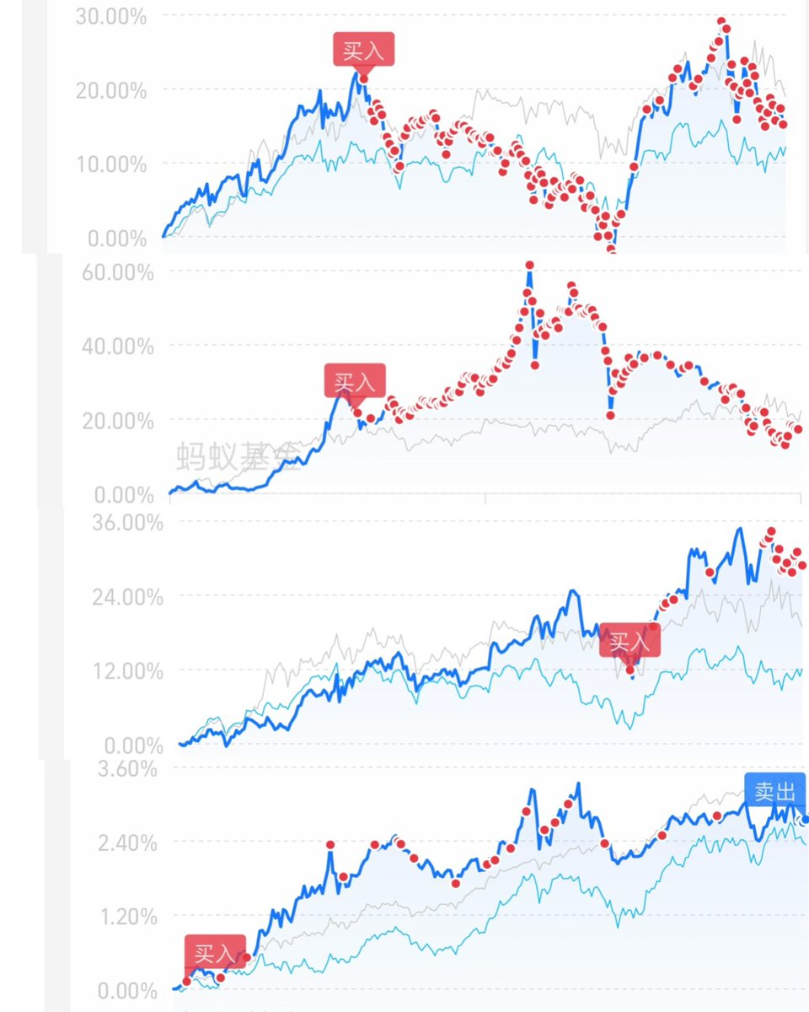The width and height of the screenshot is (809, 1012).
Task: Click the 24.00% axis label
Action: pos(126,597)
